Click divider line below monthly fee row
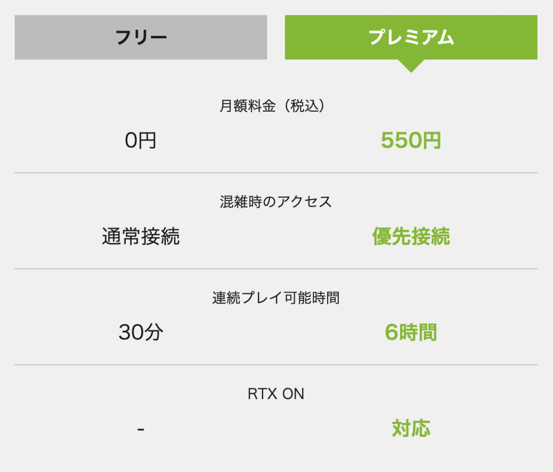The width and height of the screenshot is (553, 472). click(276, 173)
